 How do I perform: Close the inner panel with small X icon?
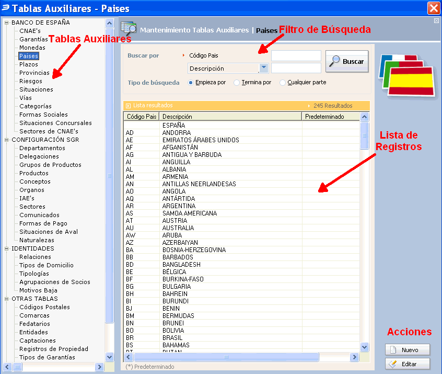(436, 20)
